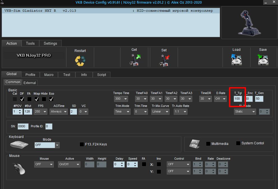
Task: Switch to the Tools tab
Action: (x=30, y=44)
